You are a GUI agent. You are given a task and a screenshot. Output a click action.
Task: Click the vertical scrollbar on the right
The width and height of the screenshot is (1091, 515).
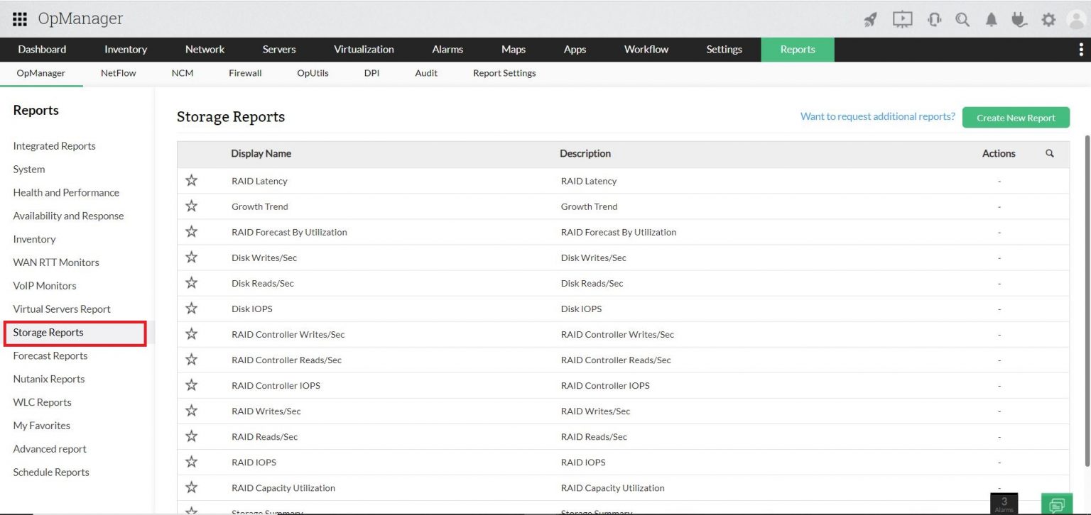pos(1086,298)
